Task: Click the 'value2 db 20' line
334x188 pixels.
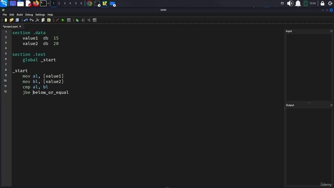Action: click(41, 44)
